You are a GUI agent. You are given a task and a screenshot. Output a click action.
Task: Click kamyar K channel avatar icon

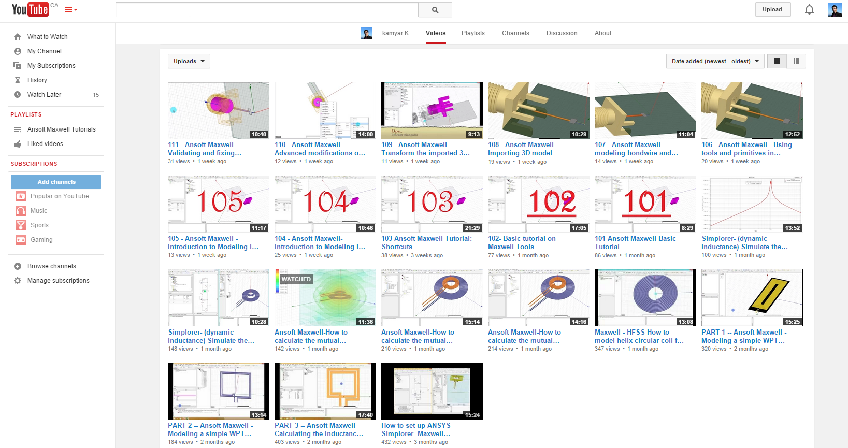tap(366, 33)
